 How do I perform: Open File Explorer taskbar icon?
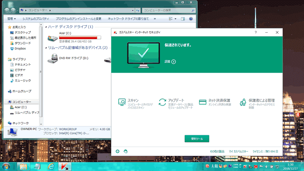[x=23, y=167]
